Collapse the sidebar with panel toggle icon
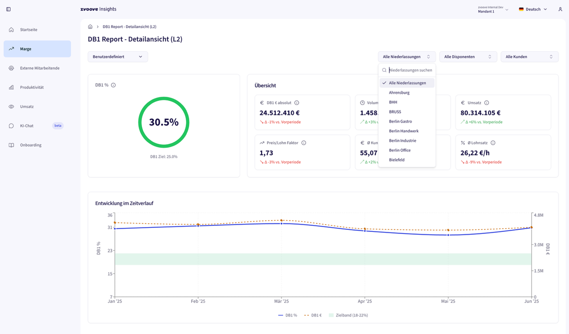Screen dimensions: 569x334 click(9, 9)
